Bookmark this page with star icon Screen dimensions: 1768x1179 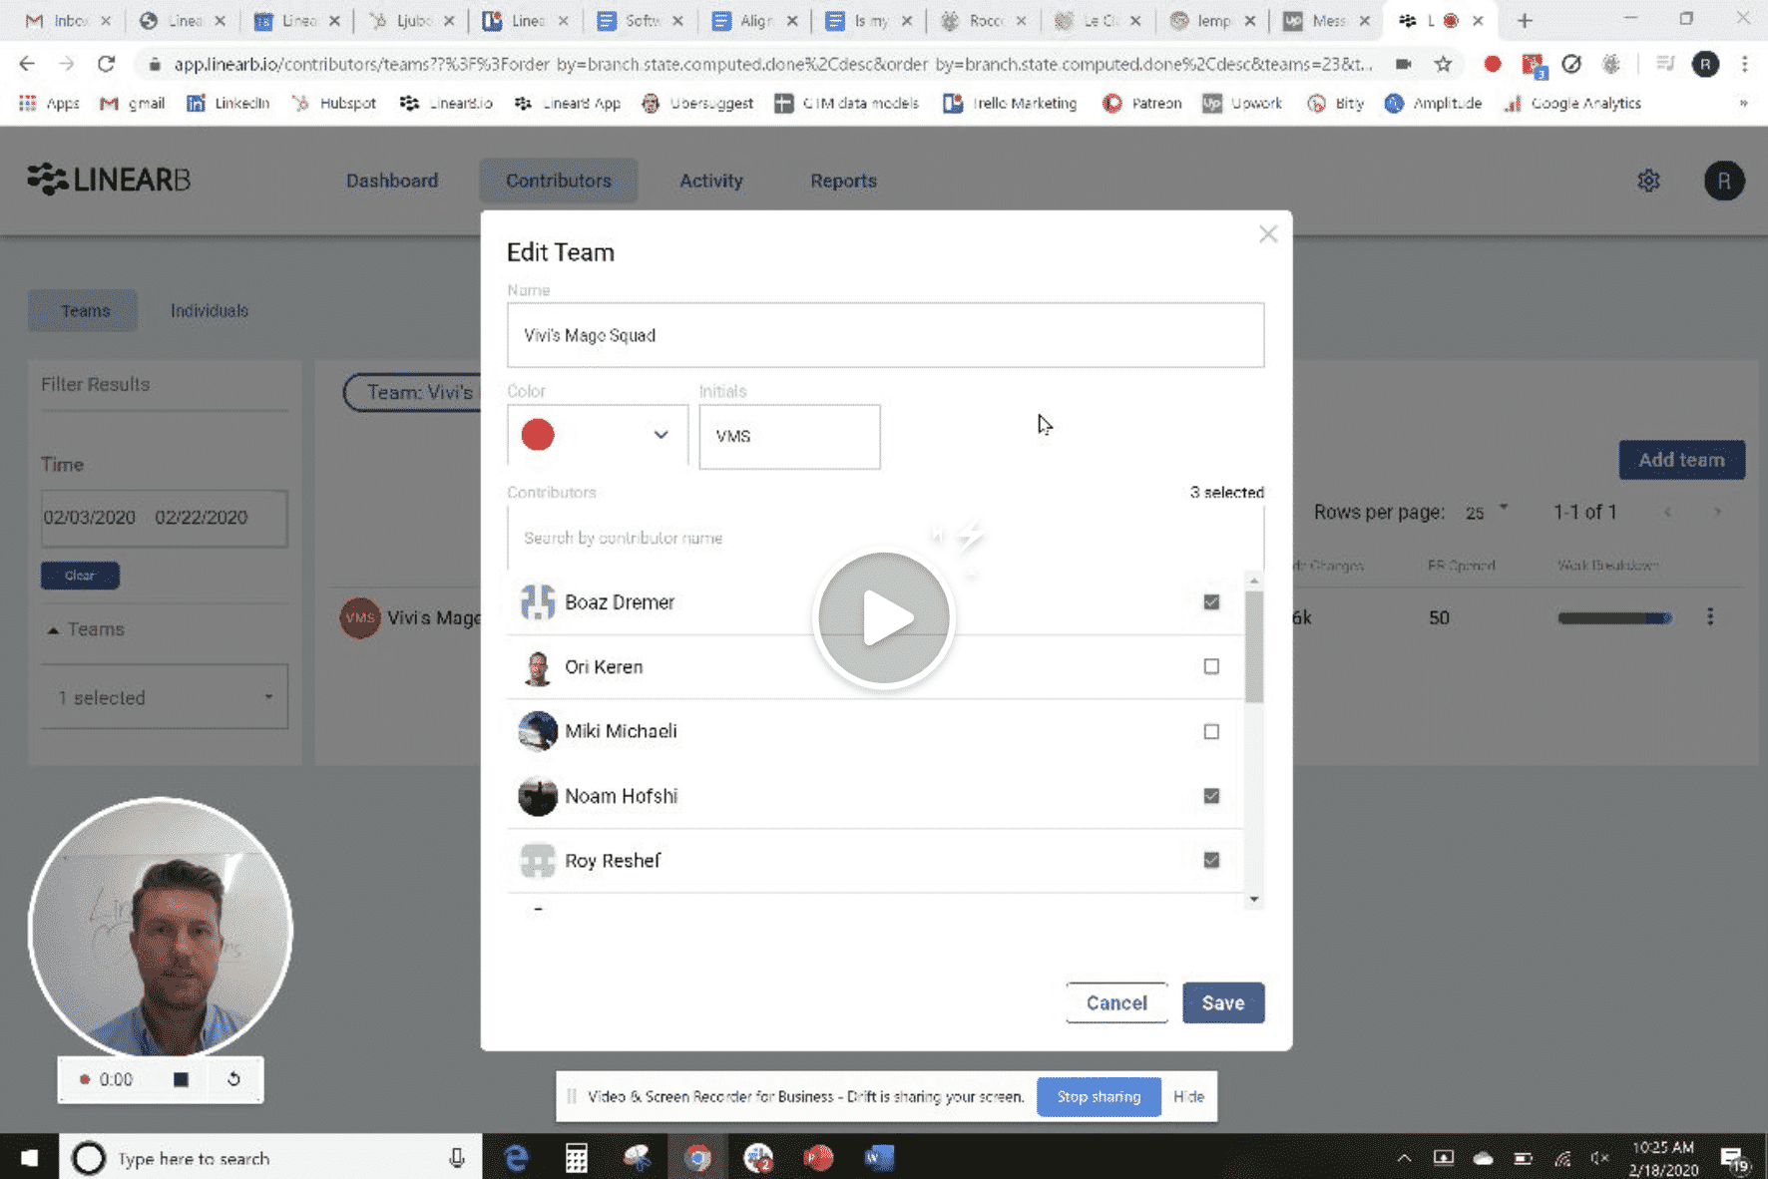point(1443,64)
